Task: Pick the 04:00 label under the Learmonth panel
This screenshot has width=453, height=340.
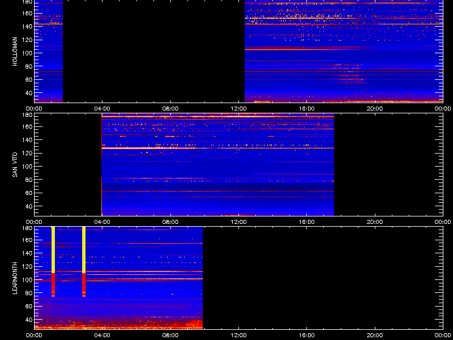Action: (102, 335)
